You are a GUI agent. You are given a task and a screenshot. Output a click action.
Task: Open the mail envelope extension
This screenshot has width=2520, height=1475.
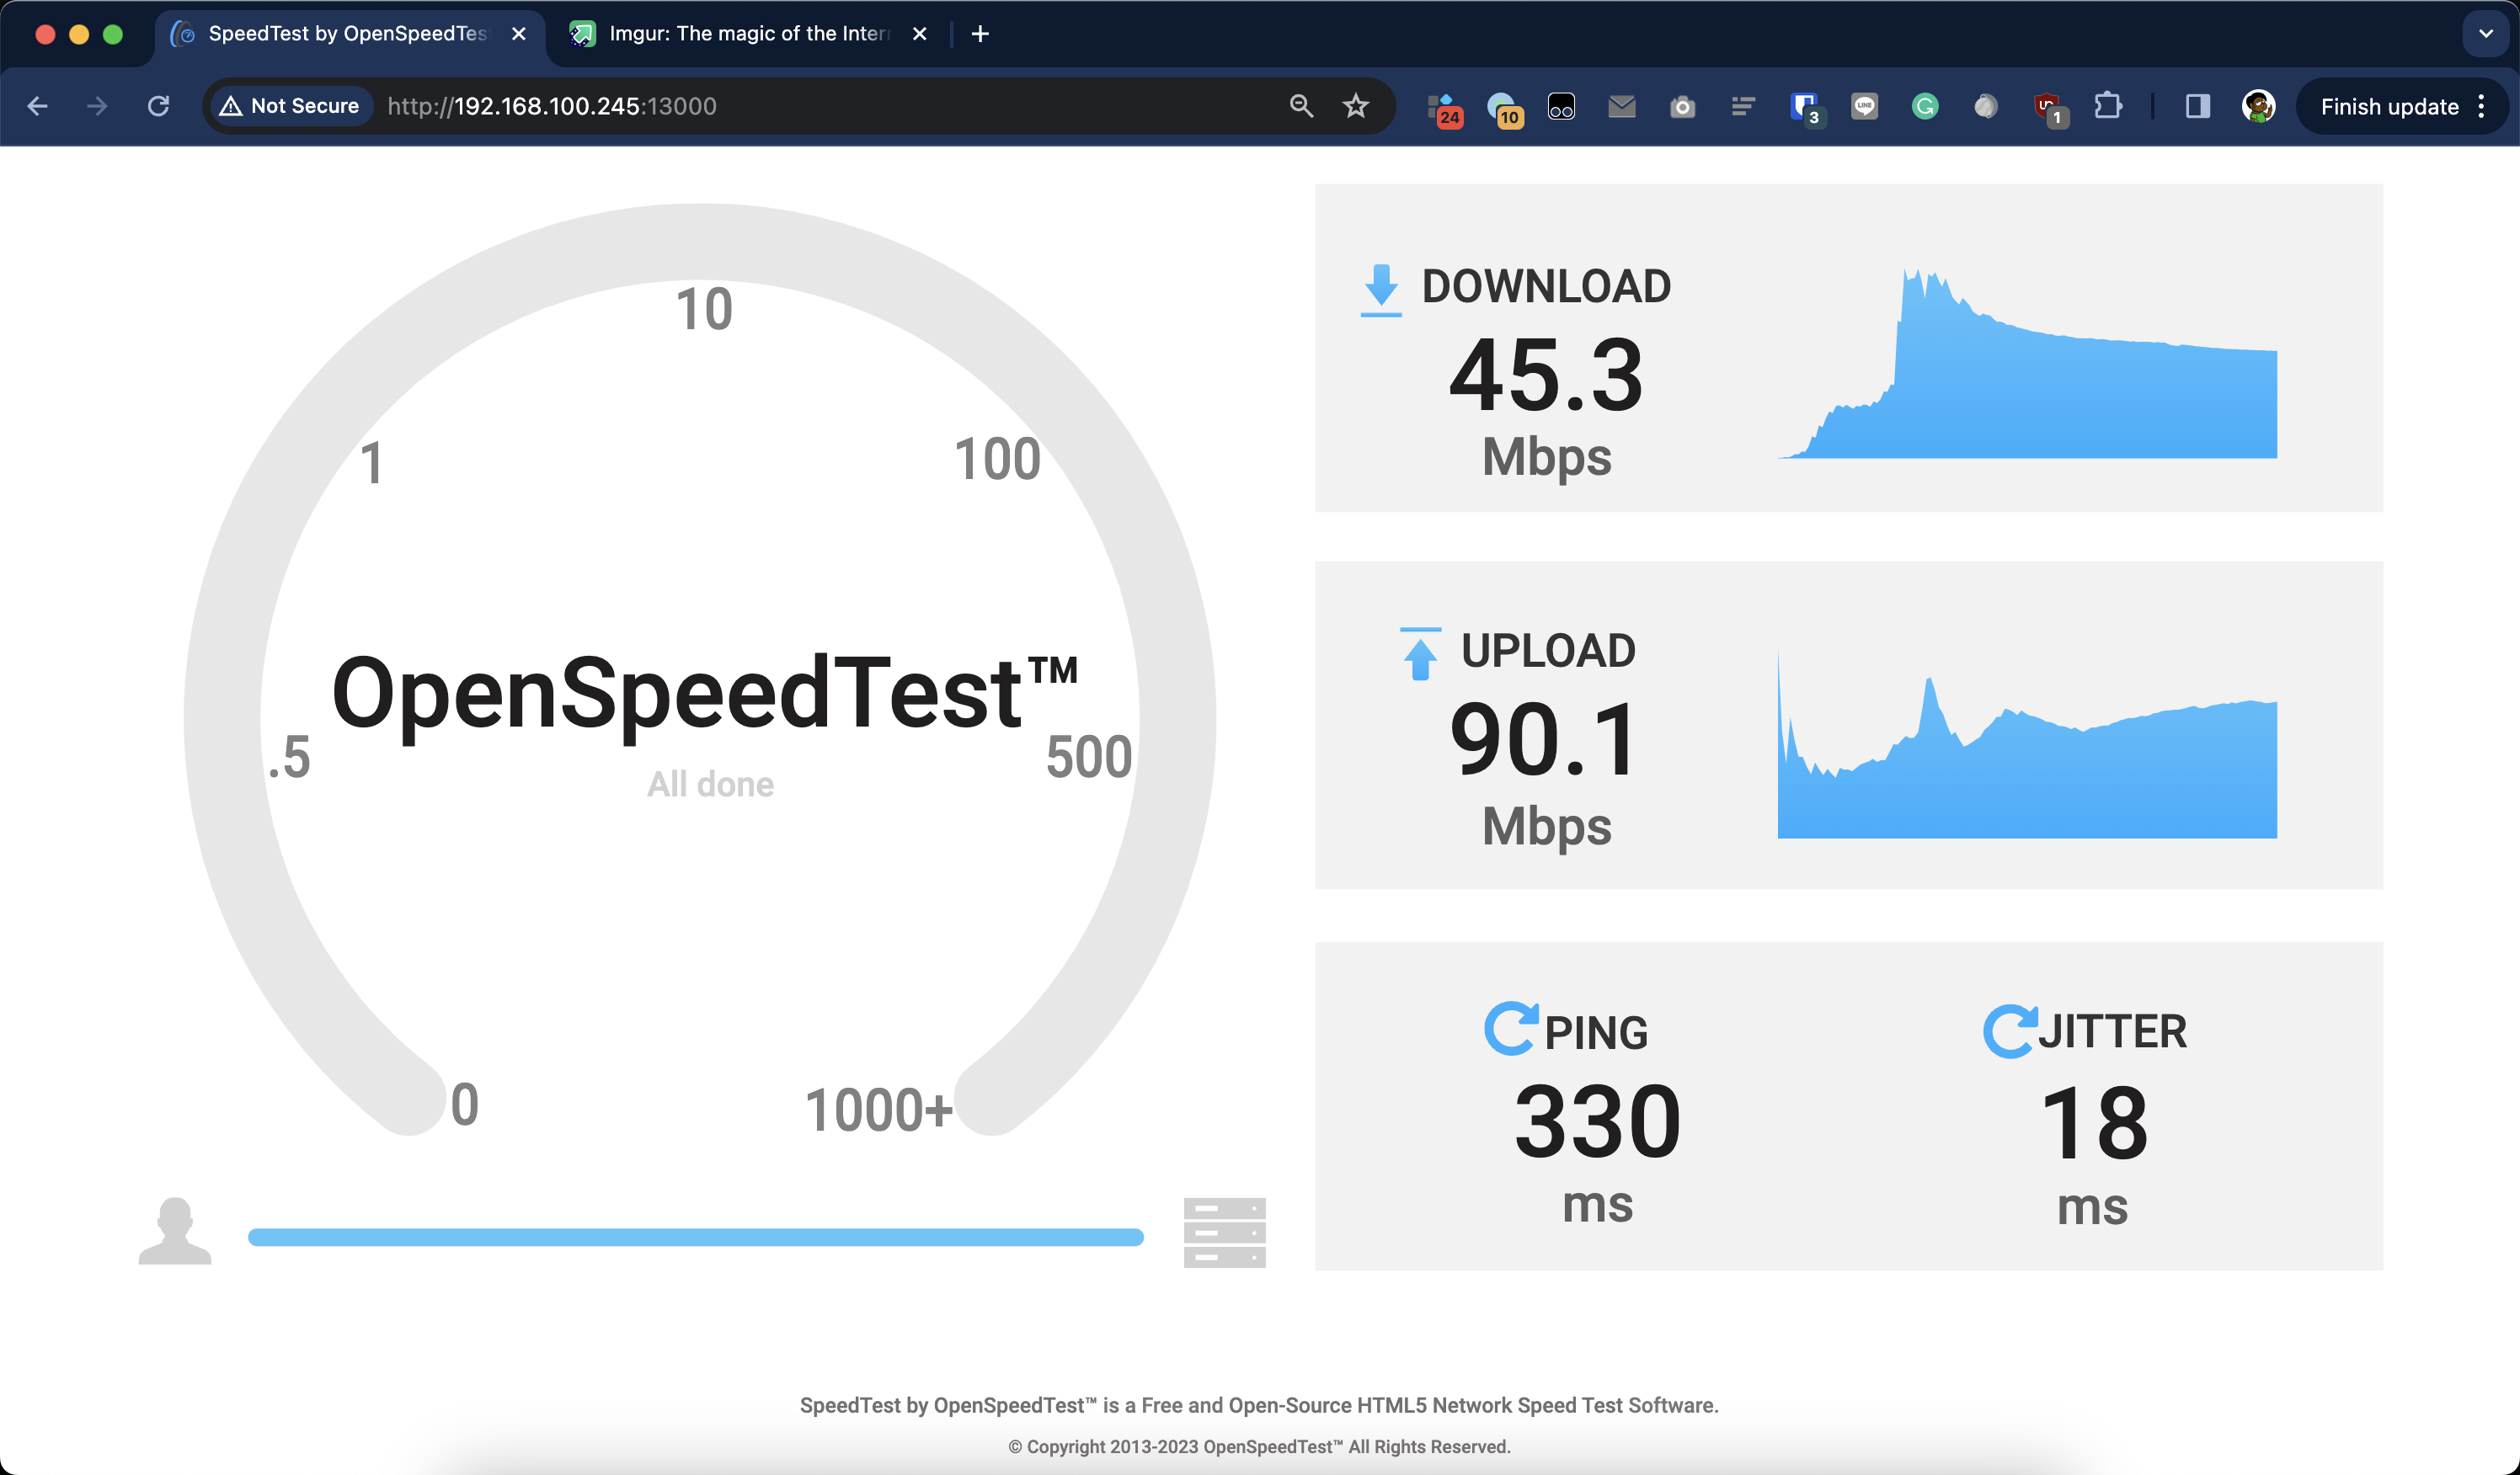[x=1622, y=106]
